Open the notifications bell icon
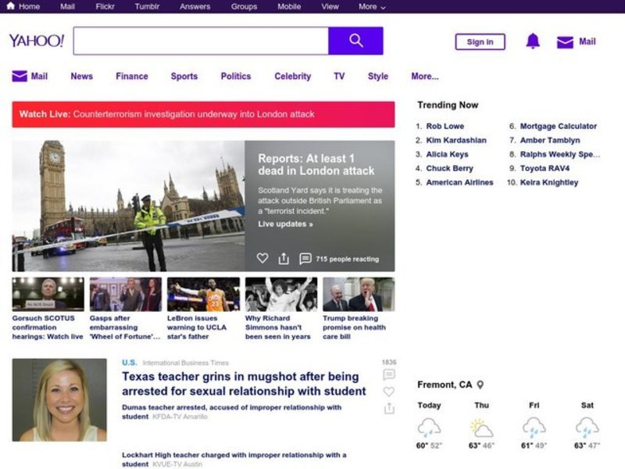 pos(533,41)
